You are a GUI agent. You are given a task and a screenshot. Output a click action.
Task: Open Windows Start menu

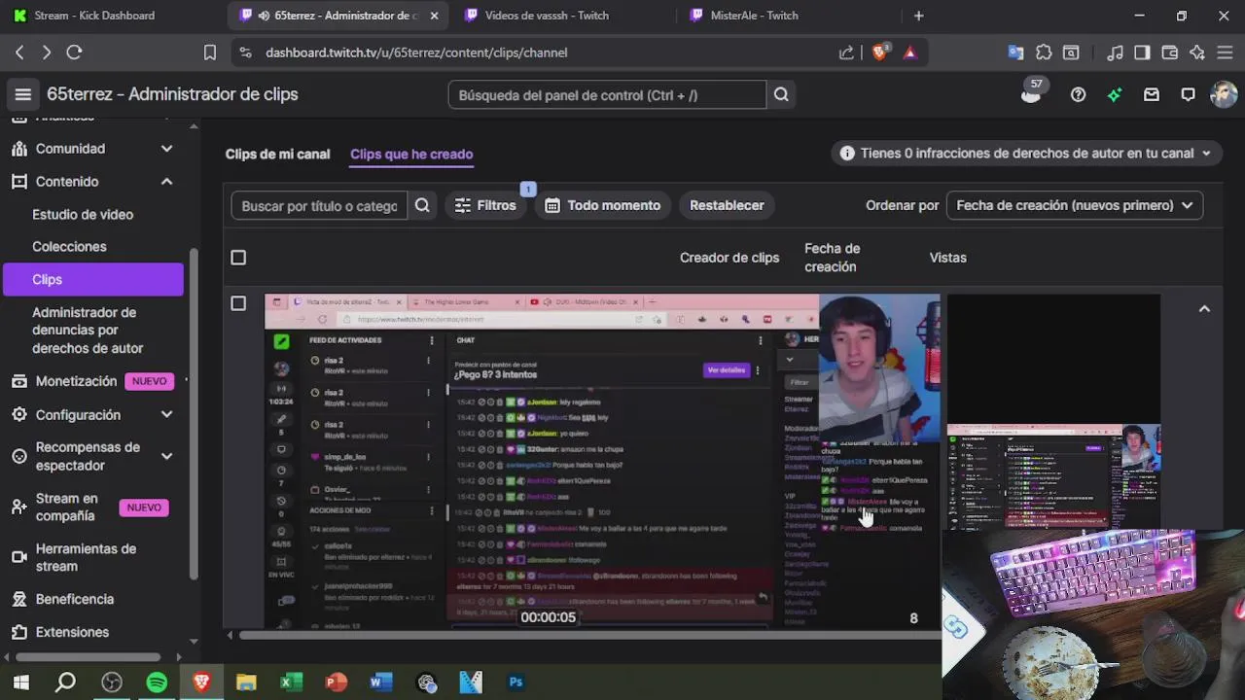tap(20, 682)
